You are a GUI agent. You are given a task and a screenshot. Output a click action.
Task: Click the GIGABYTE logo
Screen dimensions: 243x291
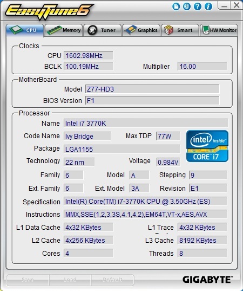(207, 280)
